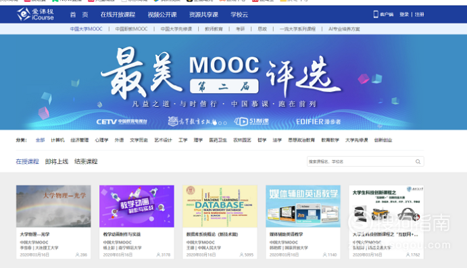Filter by 计算机 category
This screenshot has height=268, width=467.
[57, 140]
